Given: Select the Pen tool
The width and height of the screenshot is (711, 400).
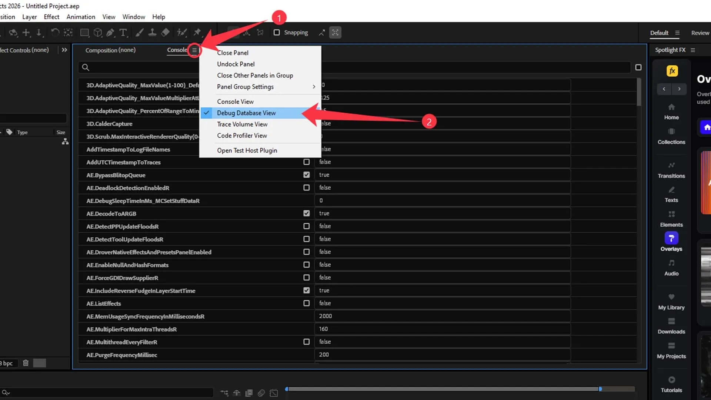Looking at the screenshot, I should [x=110, y=33].
